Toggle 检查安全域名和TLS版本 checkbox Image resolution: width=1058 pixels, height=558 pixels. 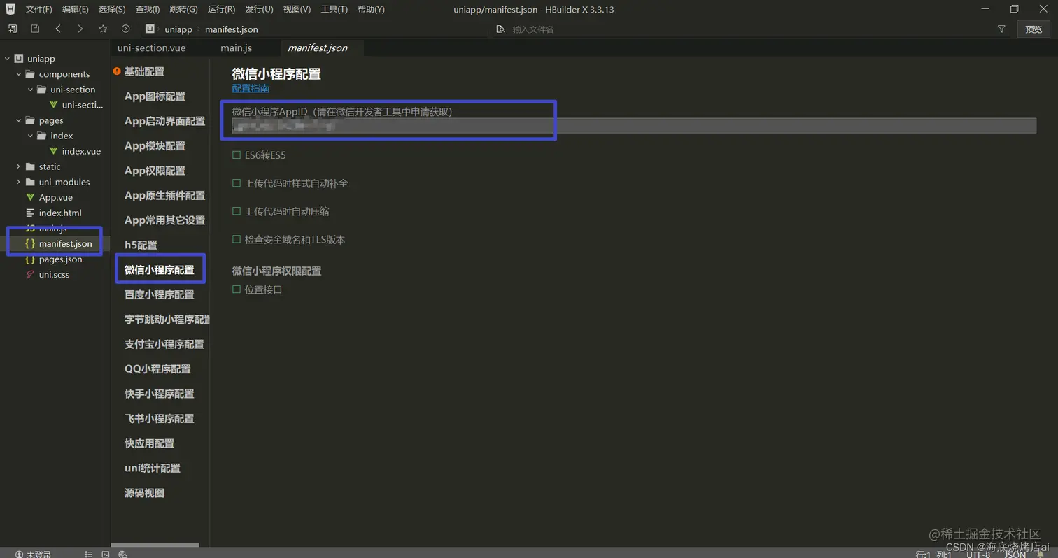tap(237, 239)
